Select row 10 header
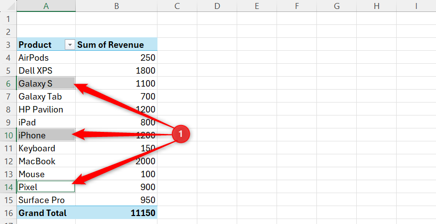 [8, 135]
